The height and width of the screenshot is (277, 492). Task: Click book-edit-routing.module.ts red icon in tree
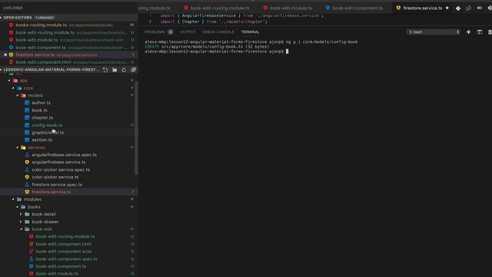point(31,236)
